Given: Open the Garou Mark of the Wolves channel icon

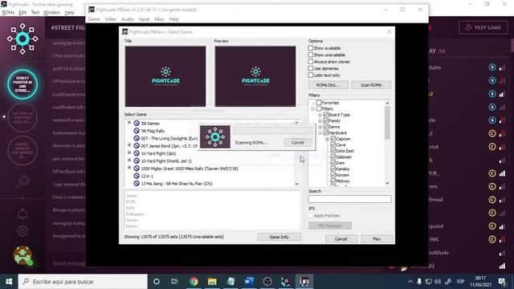Looking at the screenshot, I should tap(22, 150).
